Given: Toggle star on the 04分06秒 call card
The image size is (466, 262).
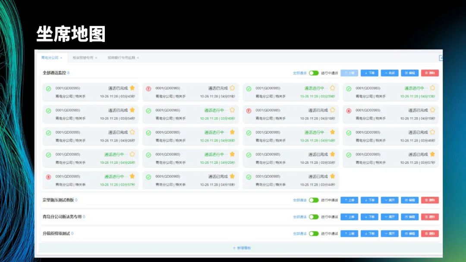Looking at the screenshot, I should point(232,132).
